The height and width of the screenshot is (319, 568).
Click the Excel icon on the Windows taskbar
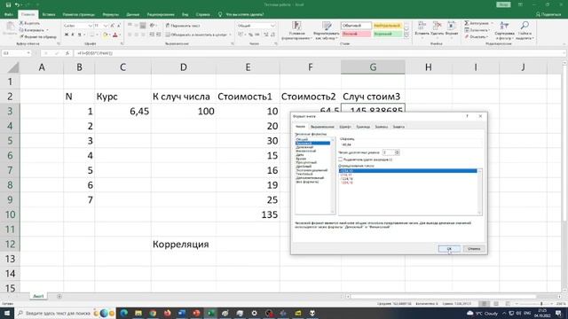[211, 313]
